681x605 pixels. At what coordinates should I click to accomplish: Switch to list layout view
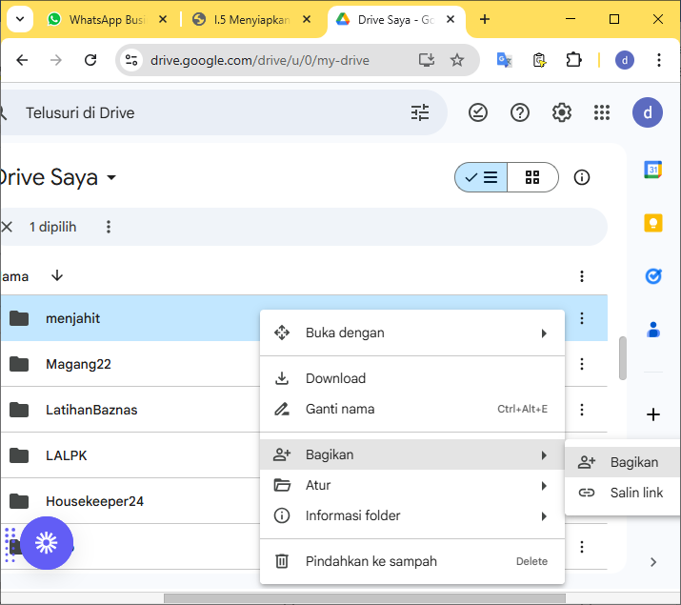pos(481,177)
